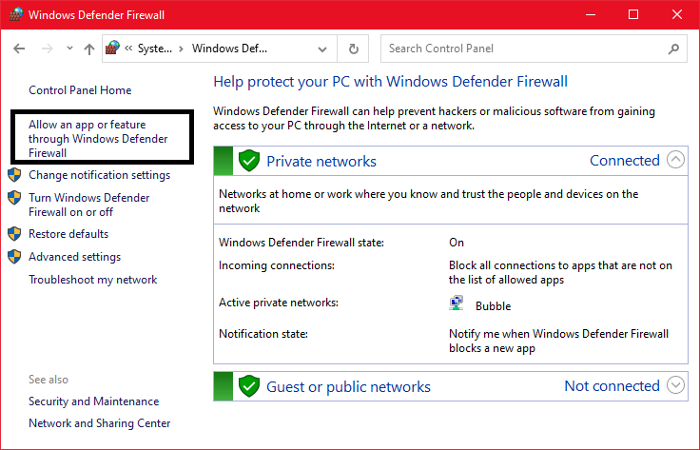Viewport: 700px width, 450px height.
Task: Click the green shield beside Guest or public networks
Action: pos(249,386)
